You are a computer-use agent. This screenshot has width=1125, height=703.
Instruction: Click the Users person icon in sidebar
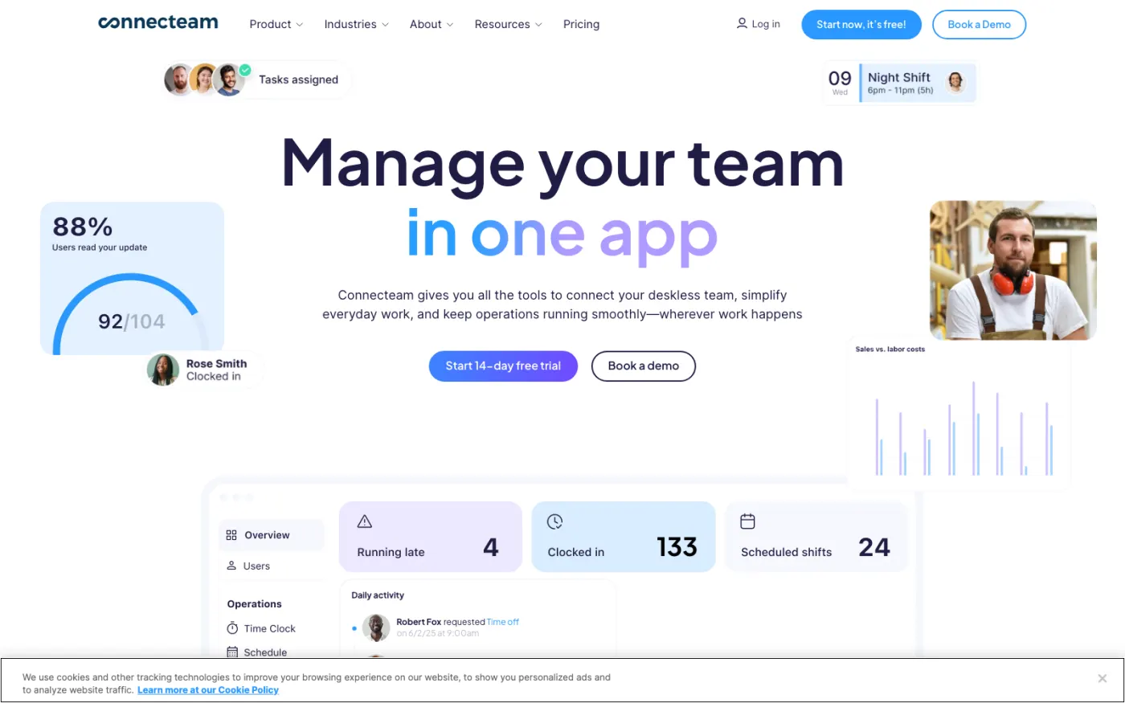tap(231, 566)
